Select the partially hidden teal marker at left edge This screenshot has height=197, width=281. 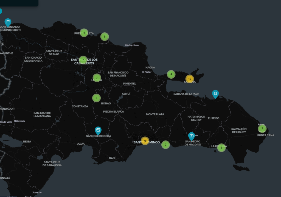pyautogui.click(x=1, y=11)
